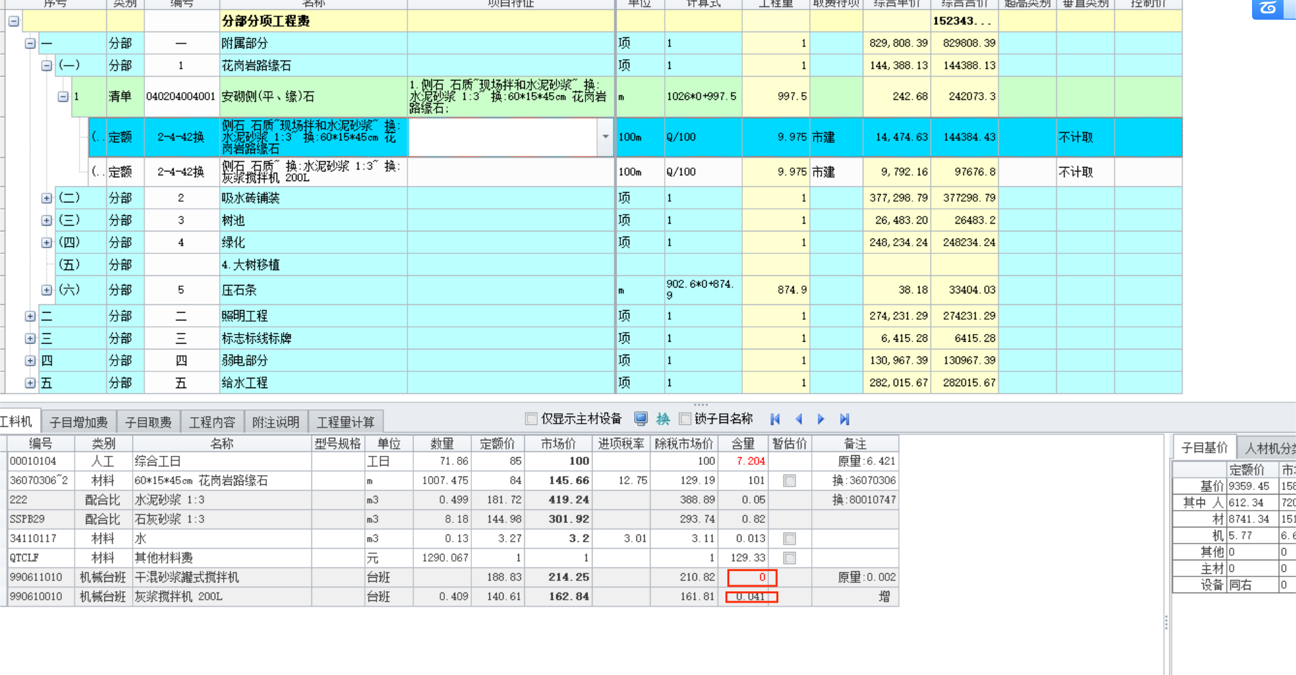This screenshot has height=675, width=1296.
Task: Click the monitor display icon in toolbar
Action: click(x=641, y=419)
